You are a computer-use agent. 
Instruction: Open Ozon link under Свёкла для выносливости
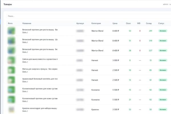25,62
